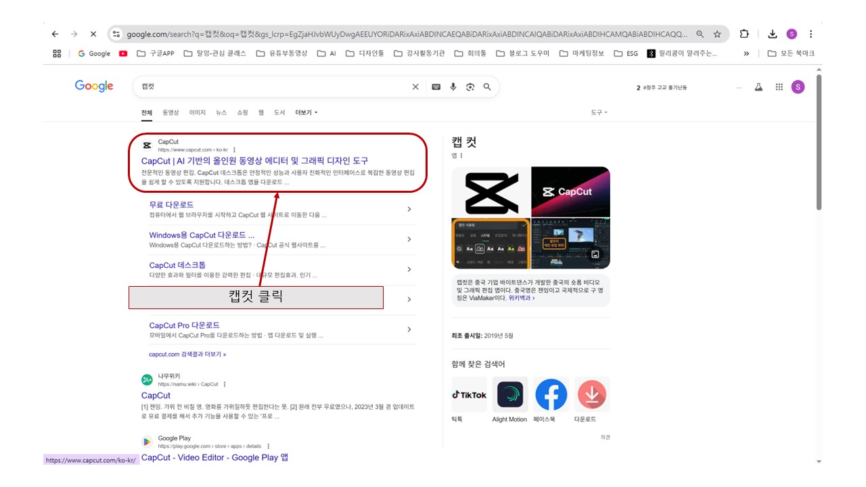Screen dimensions: 866x487
Task: Open the Google apps grid launcher
Action: pyautogui.click(x=779, y=87)
